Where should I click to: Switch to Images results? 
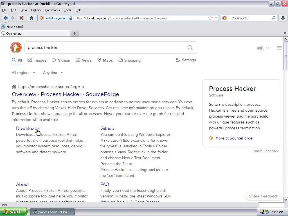click(x=37, y=60)
